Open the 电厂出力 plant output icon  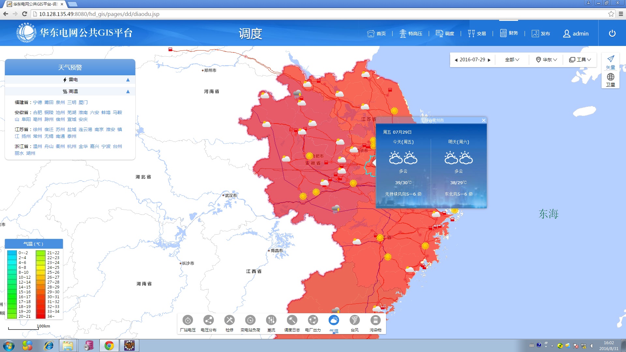pos(313,320)
